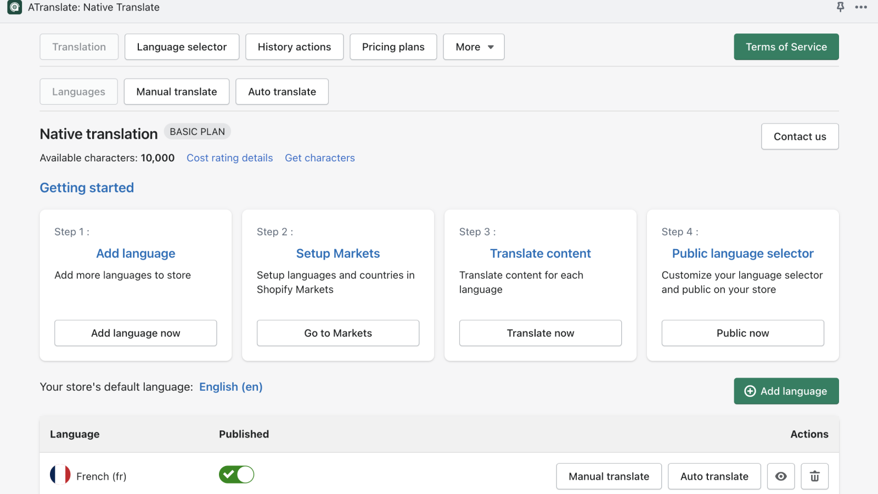Viewport: 878px width, 494px height.
Task: Open the Terms of Service
Action: point(786,47)
